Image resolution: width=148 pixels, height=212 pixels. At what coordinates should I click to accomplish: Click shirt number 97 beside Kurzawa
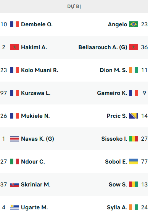4,93
